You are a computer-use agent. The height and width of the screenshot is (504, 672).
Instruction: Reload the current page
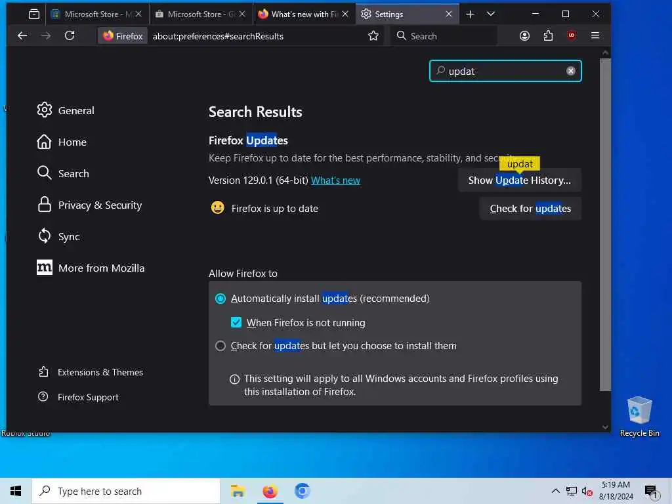[x=70, y=35]
